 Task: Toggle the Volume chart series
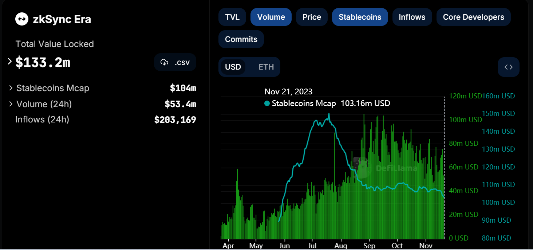tap(271, 17)
